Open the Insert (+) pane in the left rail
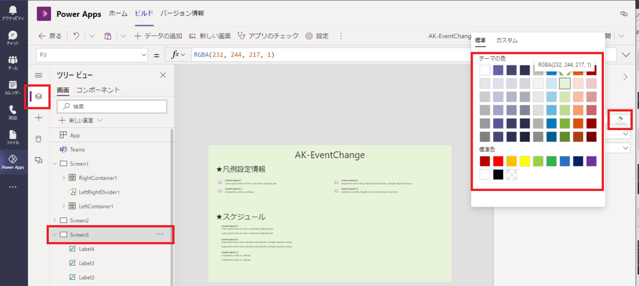The image size is (639, 286). coord(38,118)
